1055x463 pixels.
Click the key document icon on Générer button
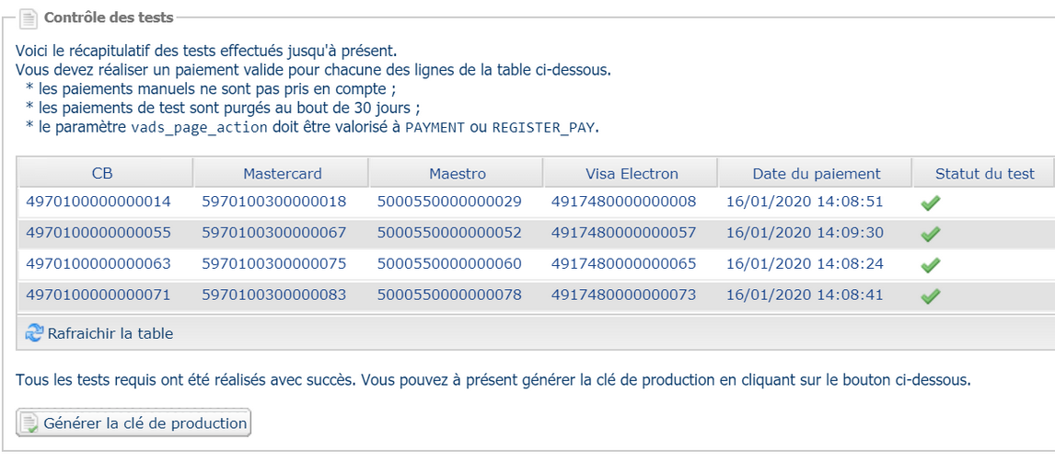click(x=30, y=423)
